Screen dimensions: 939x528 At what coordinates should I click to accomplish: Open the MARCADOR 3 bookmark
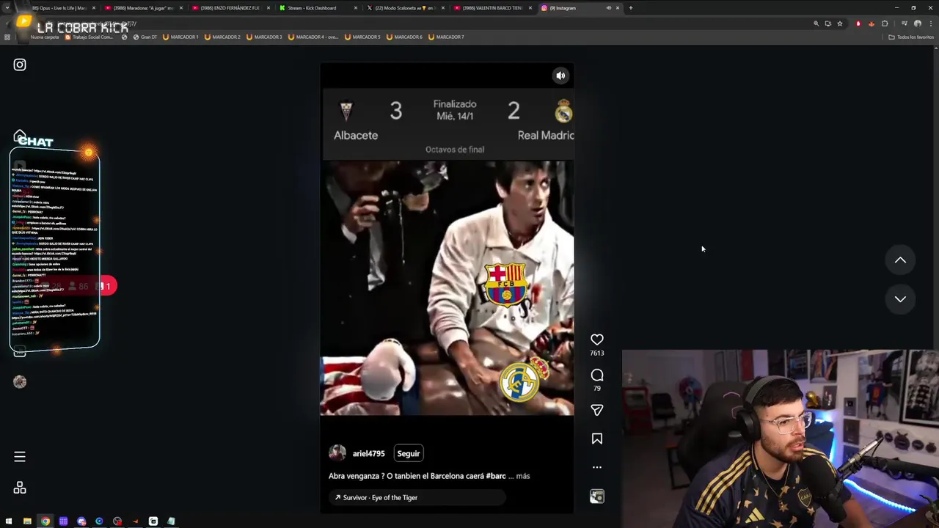click(x=264, y=37)
